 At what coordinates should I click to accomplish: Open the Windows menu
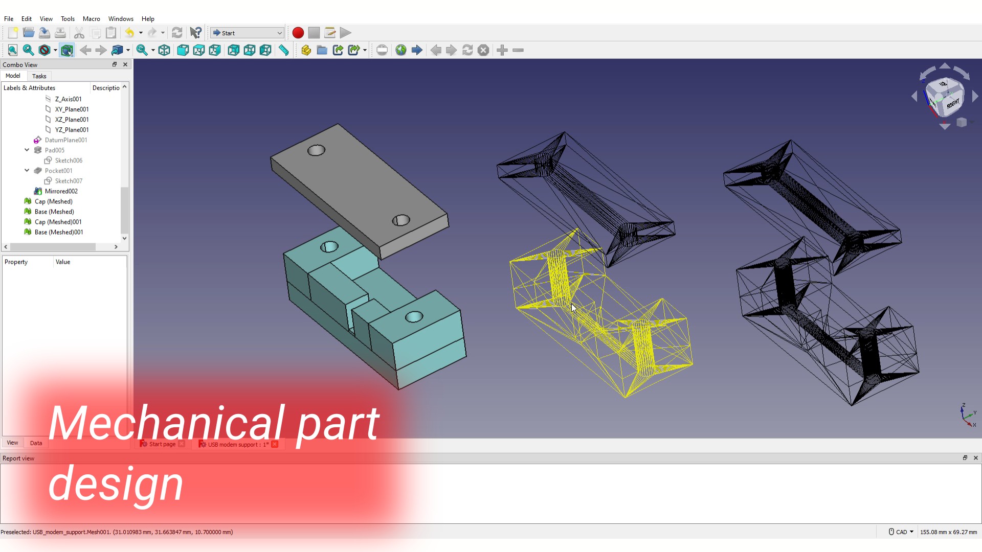121,19
